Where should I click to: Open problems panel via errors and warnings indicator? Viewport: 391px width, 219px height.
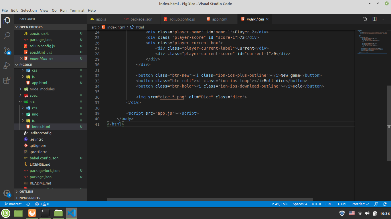tap(42, 204)
